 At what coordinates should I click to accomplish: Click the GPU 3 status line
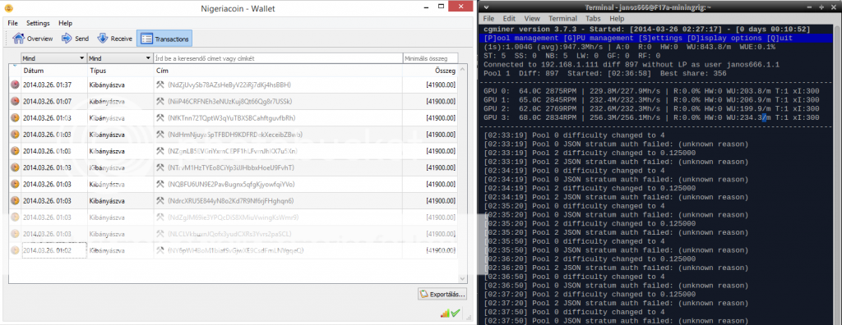(651, 117)
